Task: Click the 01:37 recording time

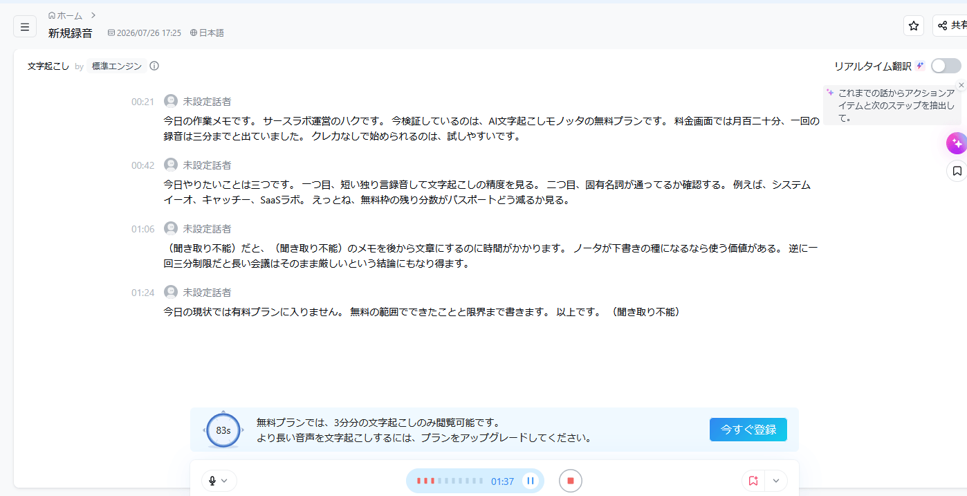Action: [x=503, y=481]
